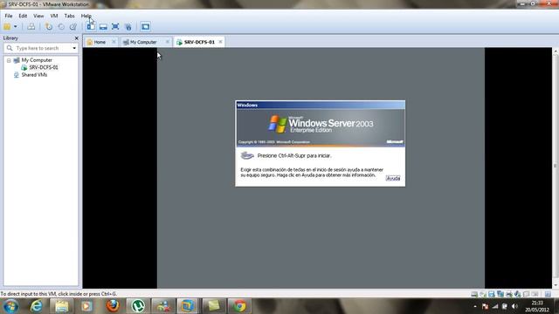
Task: Click the VM power control toolbar icon
Action: (7, 27)
